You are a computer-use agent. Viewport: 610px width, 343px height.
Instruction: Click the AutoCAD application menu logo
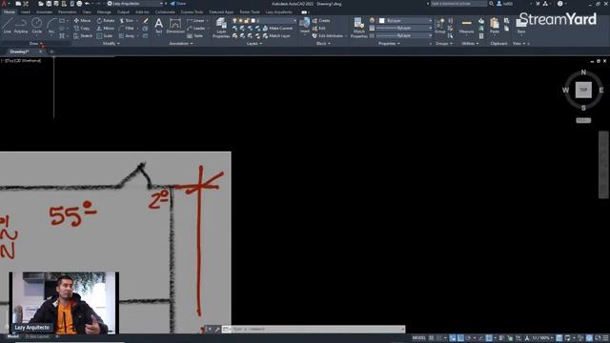[x=4, y=4]
